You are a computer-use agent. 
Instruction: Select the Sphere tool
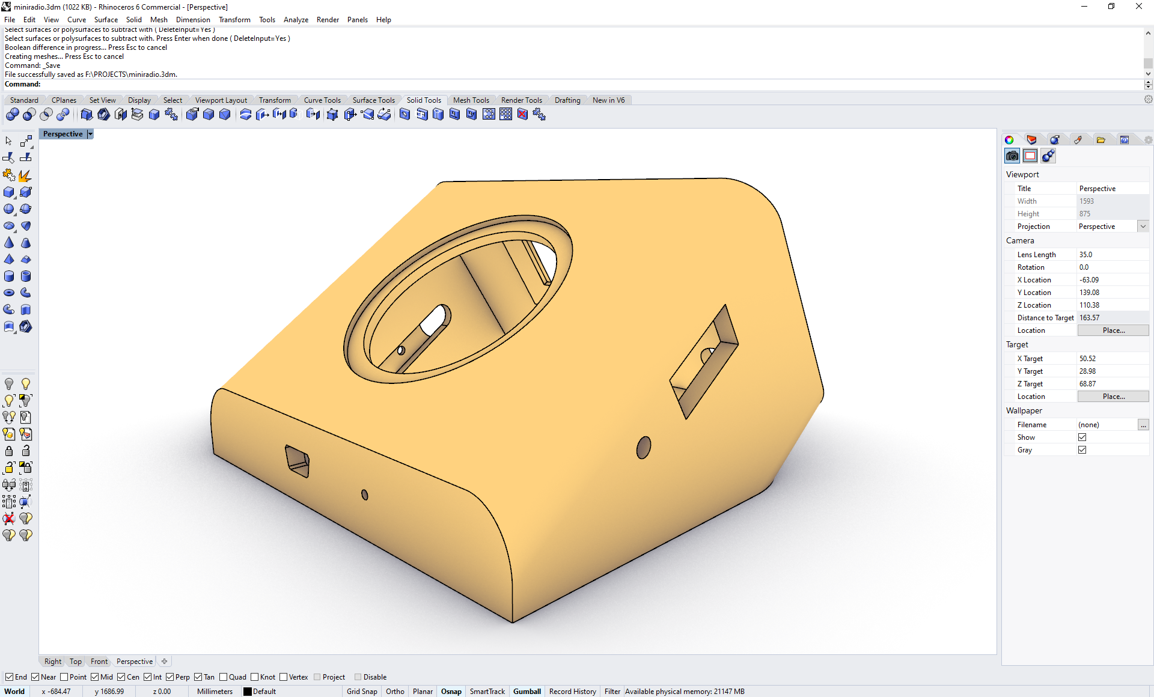9,209
